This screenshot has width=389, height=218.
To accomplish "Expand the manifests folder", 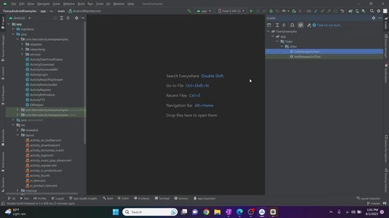I will (13, 29).
